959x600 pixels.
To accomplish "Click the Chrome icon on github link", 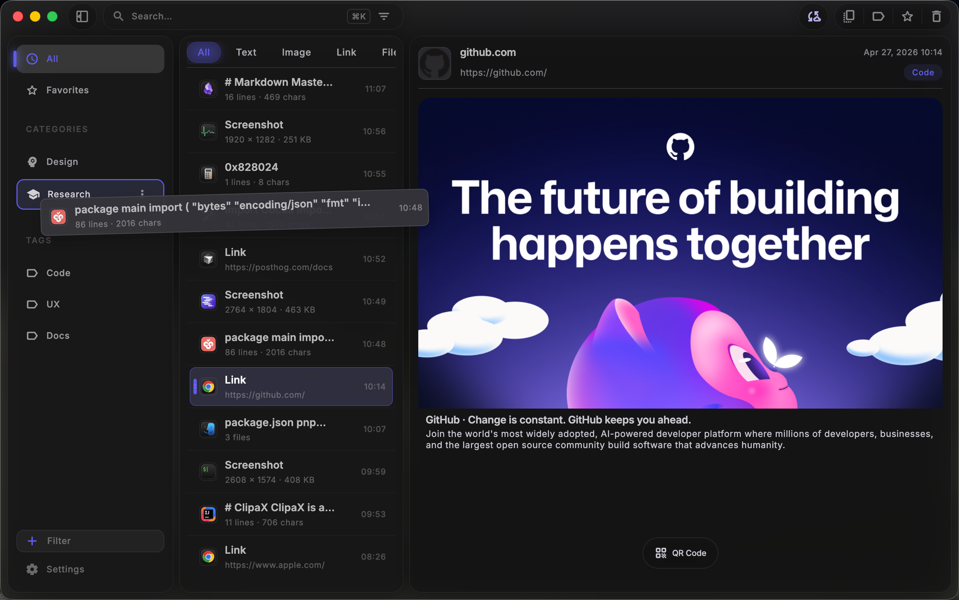I will pos(208,387).
